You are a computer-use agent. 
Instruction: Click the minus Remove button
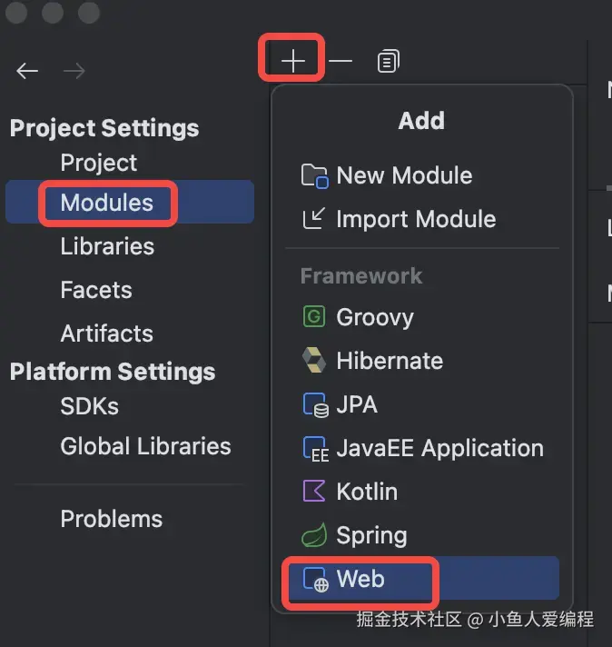[x=341, y=62]
